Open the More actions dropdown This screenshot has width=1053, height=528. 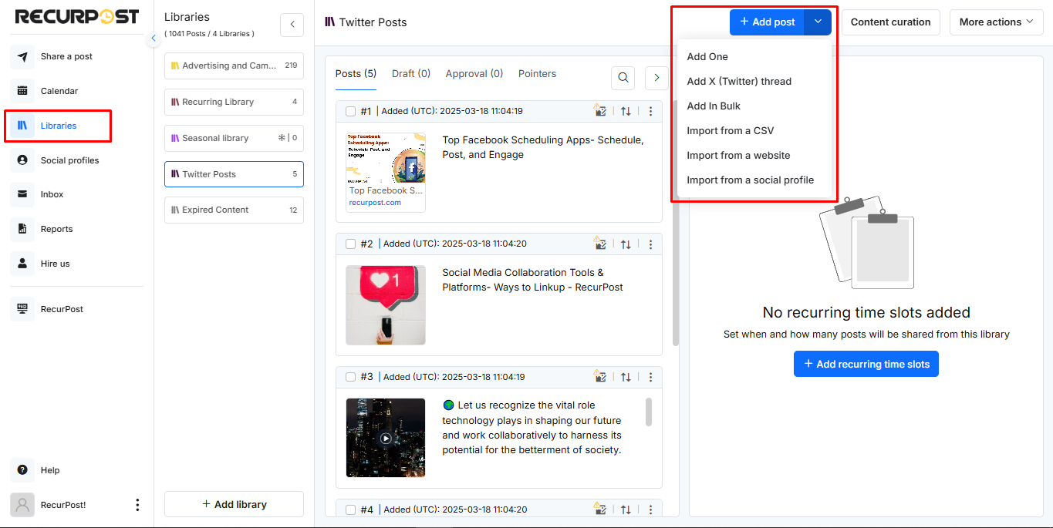(997, 22)
